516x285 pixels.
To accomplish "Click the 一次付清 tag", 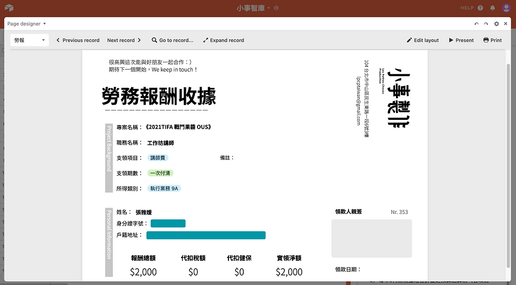I will pos(160,173).
